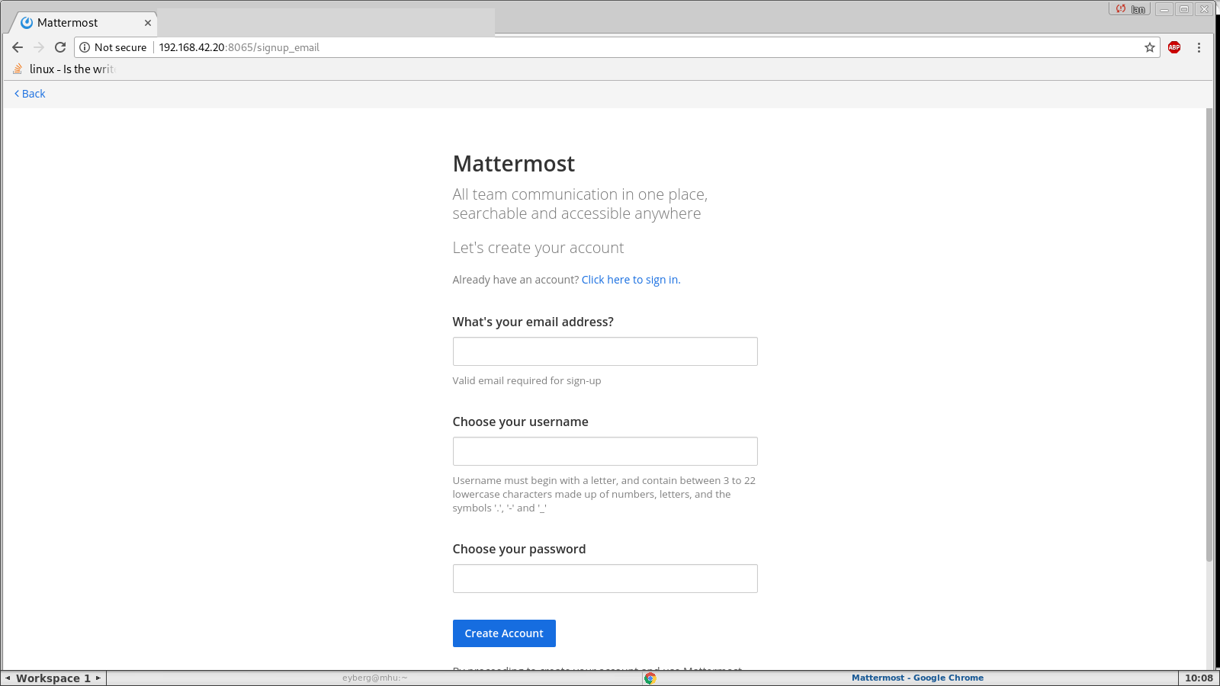Open the Adblock Plus extension icon
This screenshot has height=686, width=1220.
tap(1174, 47)
